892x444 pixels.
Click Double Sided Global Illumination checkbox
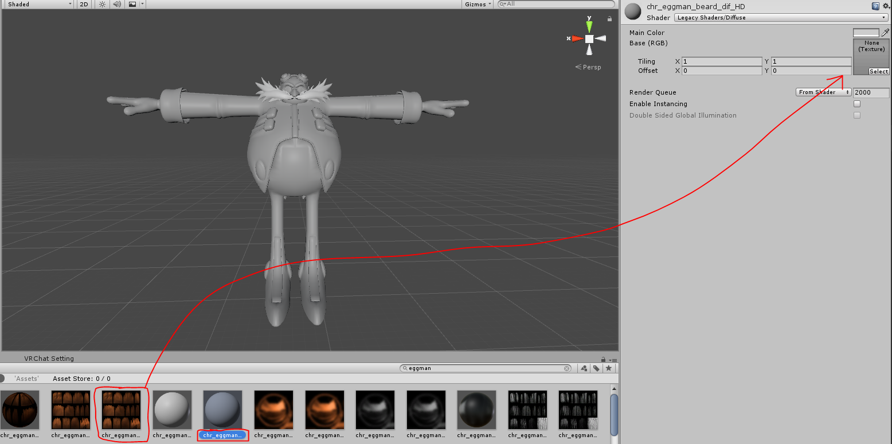(857, 115)
